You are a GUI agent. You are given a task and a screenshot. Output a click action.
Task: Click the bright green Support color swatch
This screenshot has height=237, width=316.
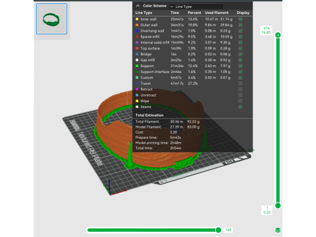(137, 66)
